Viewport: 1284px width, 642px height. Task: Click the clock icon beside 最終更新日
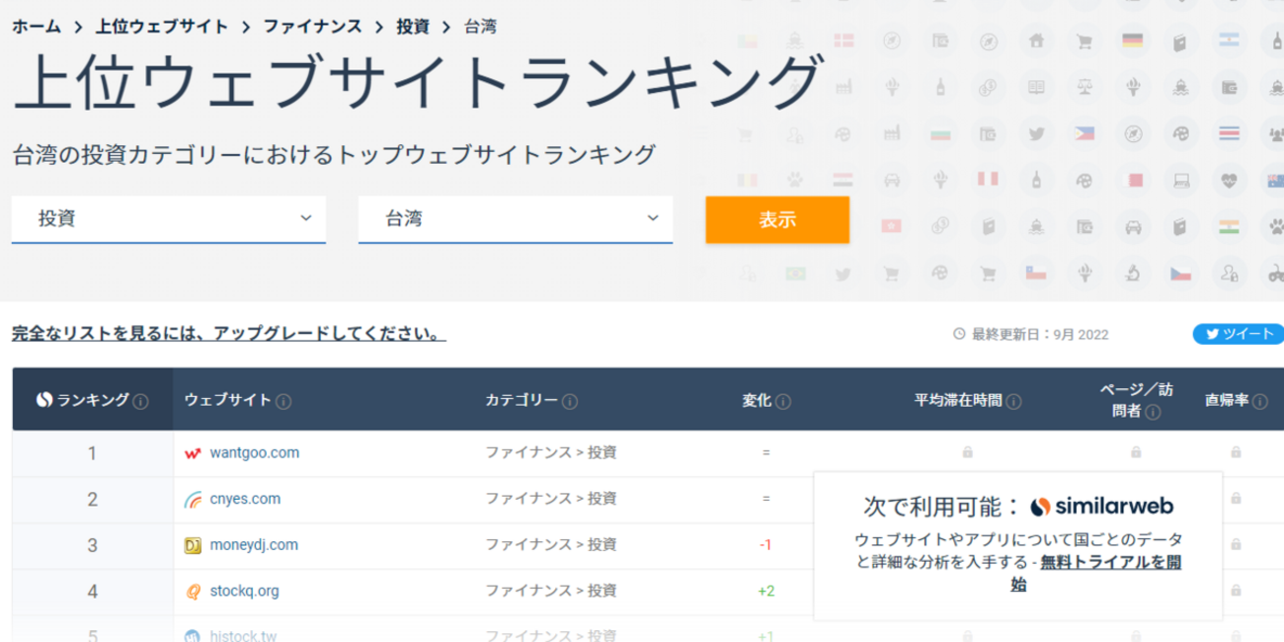pyautogui.click(x=958, y=335)
